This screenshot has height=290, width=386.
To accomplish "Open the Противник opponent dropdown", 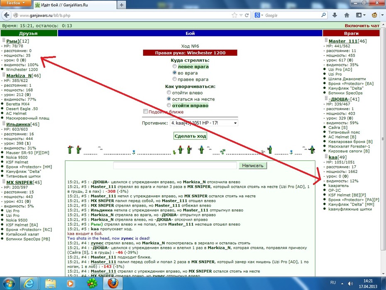I will click(x=204, y=123).
